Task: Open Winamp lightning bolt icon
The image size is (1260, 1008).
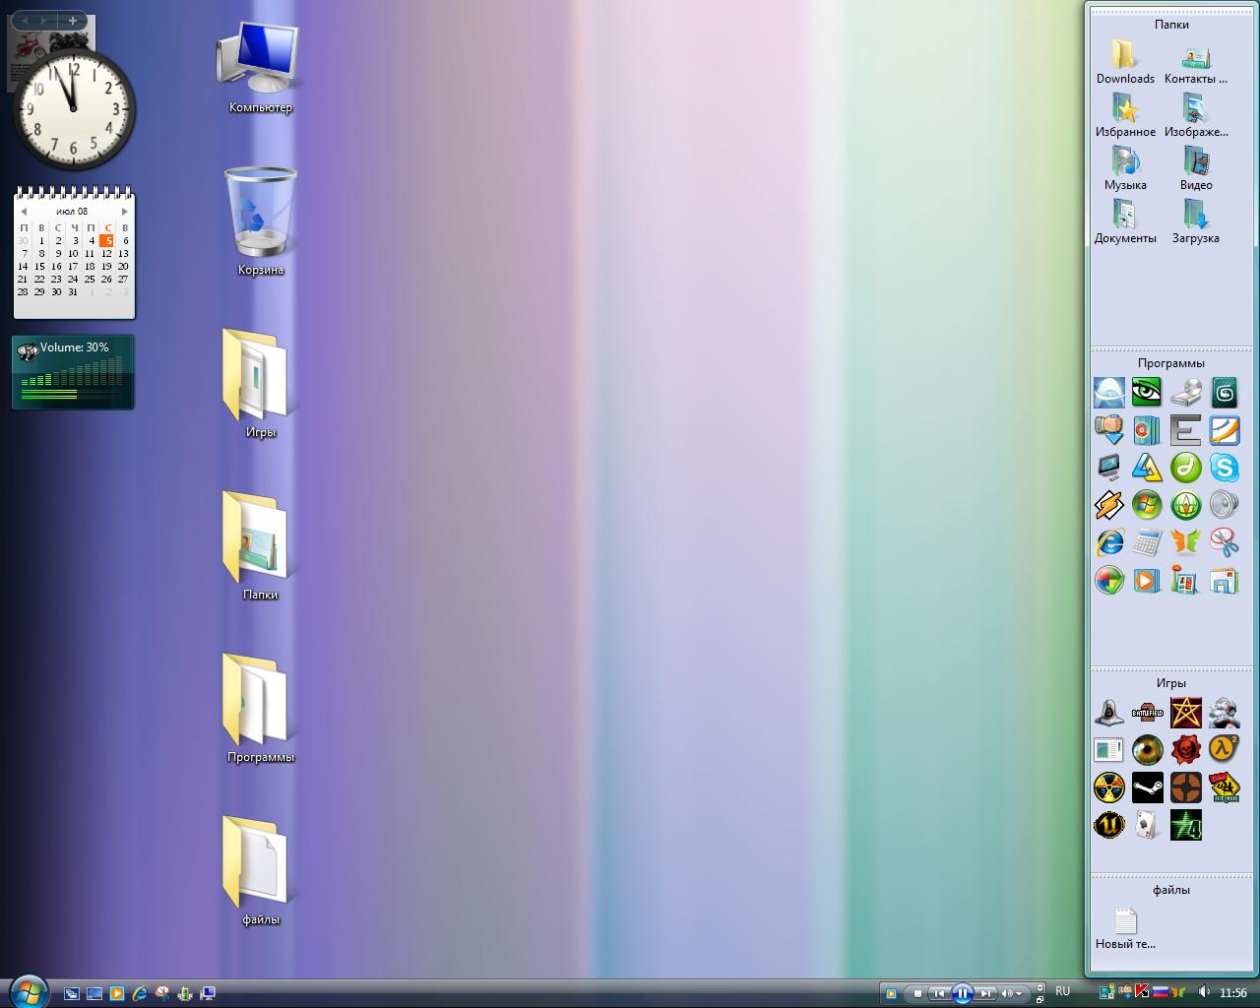Action: (x=1109, y=505)
